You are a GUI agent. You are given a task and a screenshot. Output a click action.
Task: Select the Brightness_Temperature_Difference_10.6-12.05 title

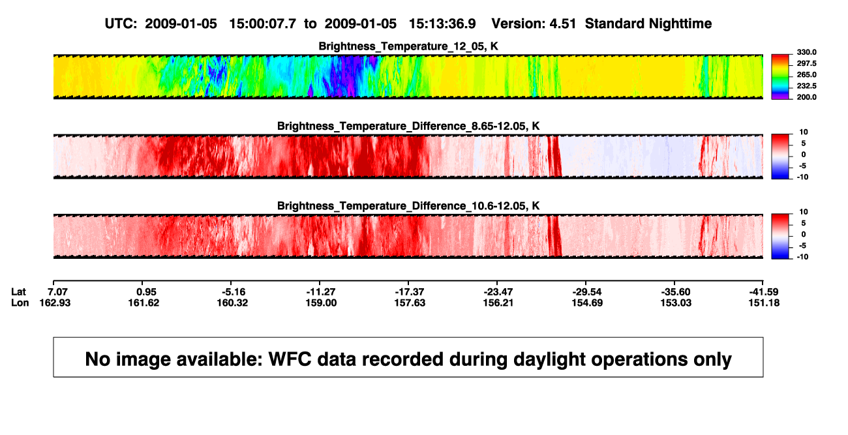pyautogui.click(x=408, y=206)
